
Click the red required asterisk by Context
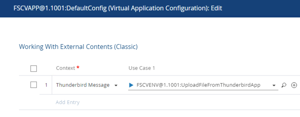(78, 68)
